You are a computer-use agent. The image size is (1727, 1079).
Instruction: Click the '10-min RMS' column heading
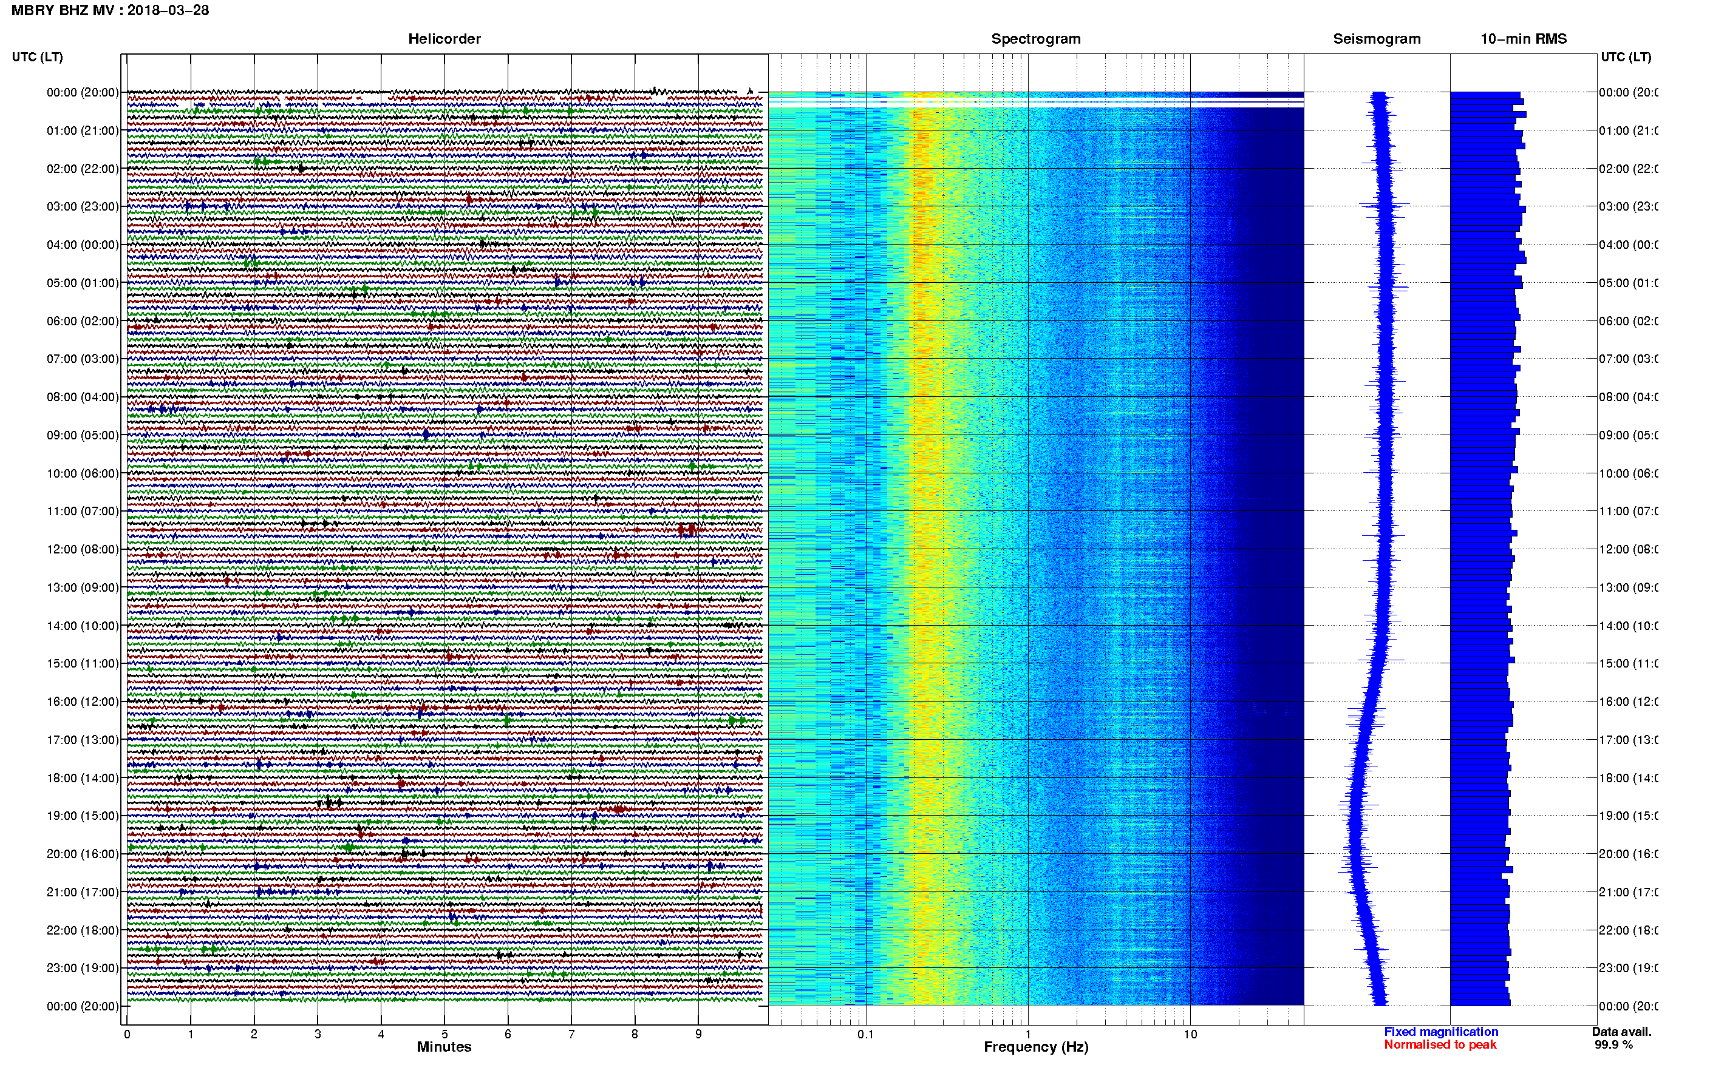click(x=1524, y=39)
